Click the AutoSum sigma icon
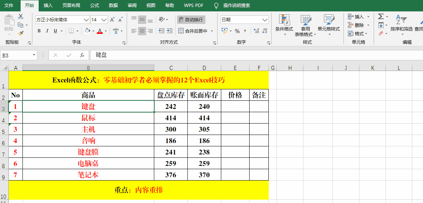Screen dimensions: 423x203 pyautogui.click(x=381, y=17)
